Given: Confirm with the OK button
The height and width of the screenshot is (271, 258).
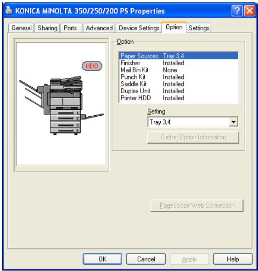Looking at the screenshot, I should [102, 259].
